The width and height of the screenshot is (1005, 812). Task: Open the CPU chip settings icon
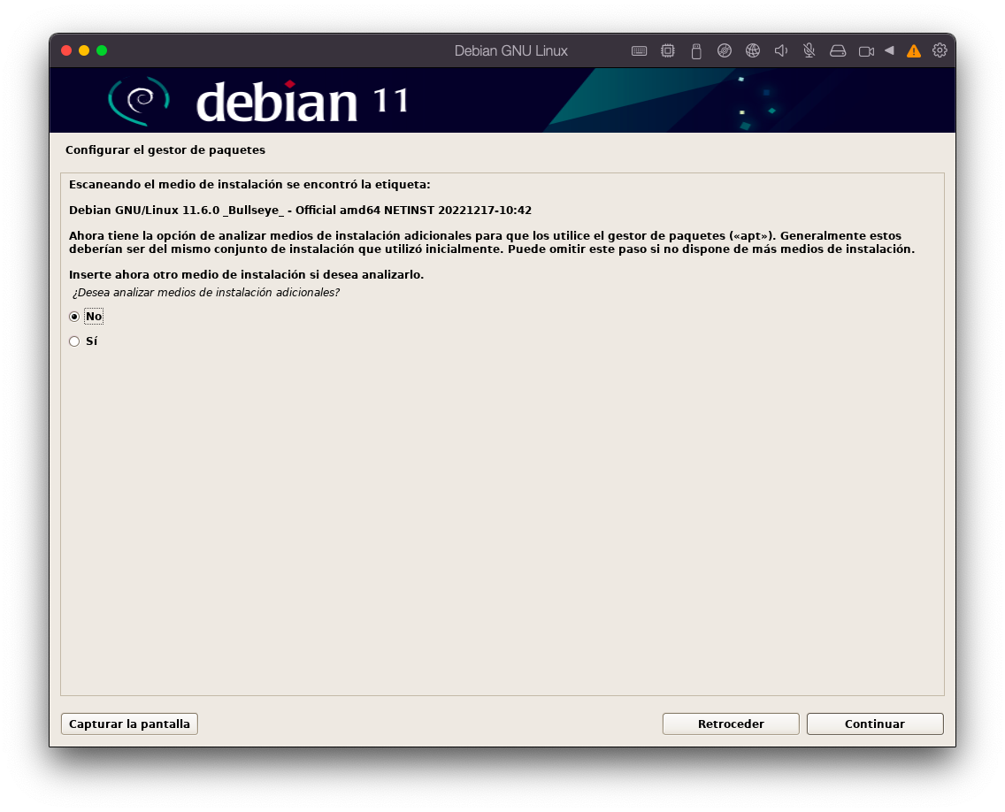(668, 51)
